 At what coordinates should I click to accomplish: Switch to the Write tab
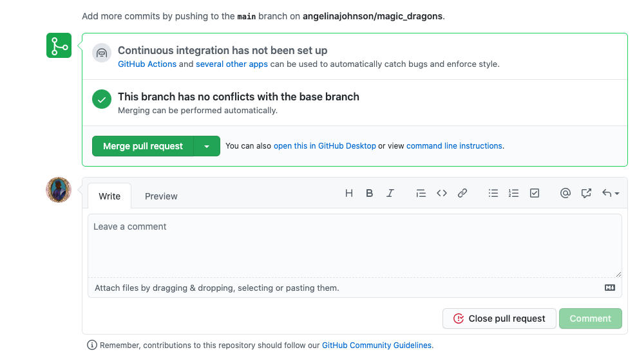(x=109, y=196)
